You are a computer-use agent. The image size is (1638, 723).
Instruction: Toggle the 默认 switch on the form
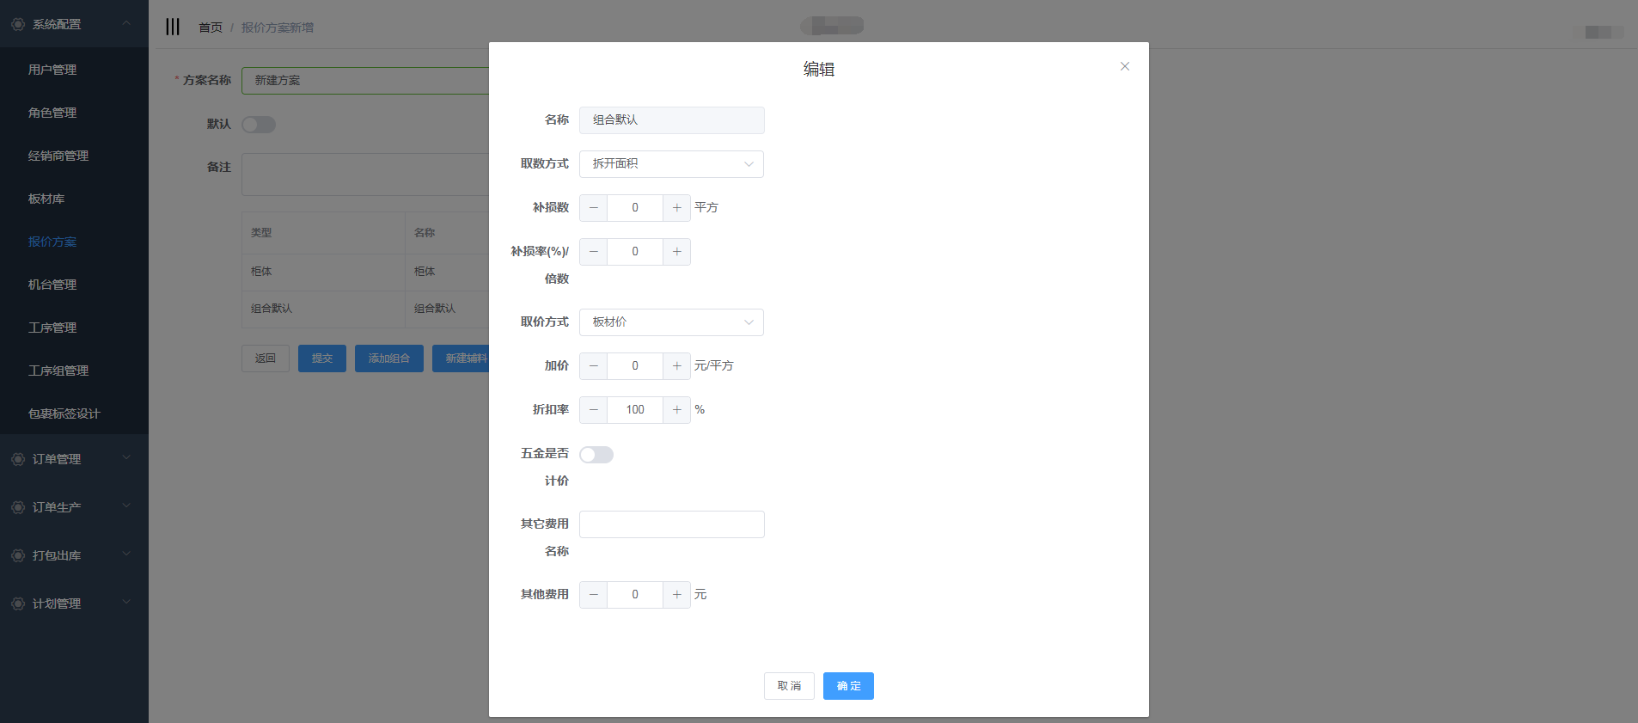(259, 125)
